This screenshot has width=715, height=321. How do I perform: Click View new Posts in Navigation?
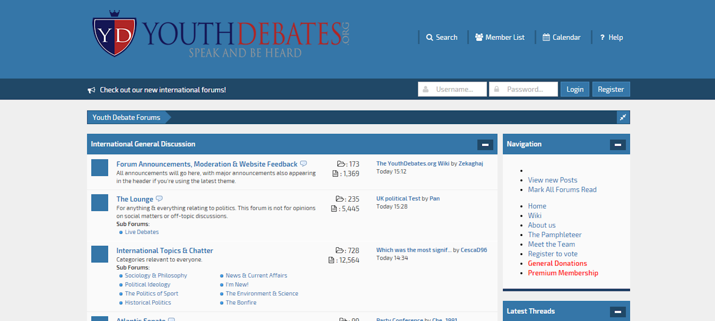click(x=553, y=180)
